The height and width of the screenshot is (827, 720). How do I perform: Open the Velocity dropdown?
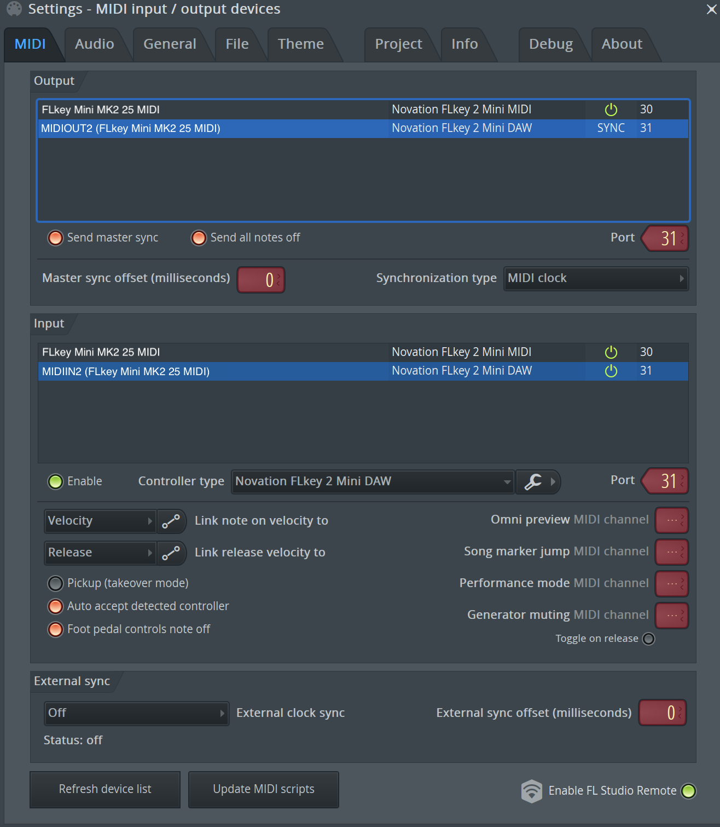100,521
